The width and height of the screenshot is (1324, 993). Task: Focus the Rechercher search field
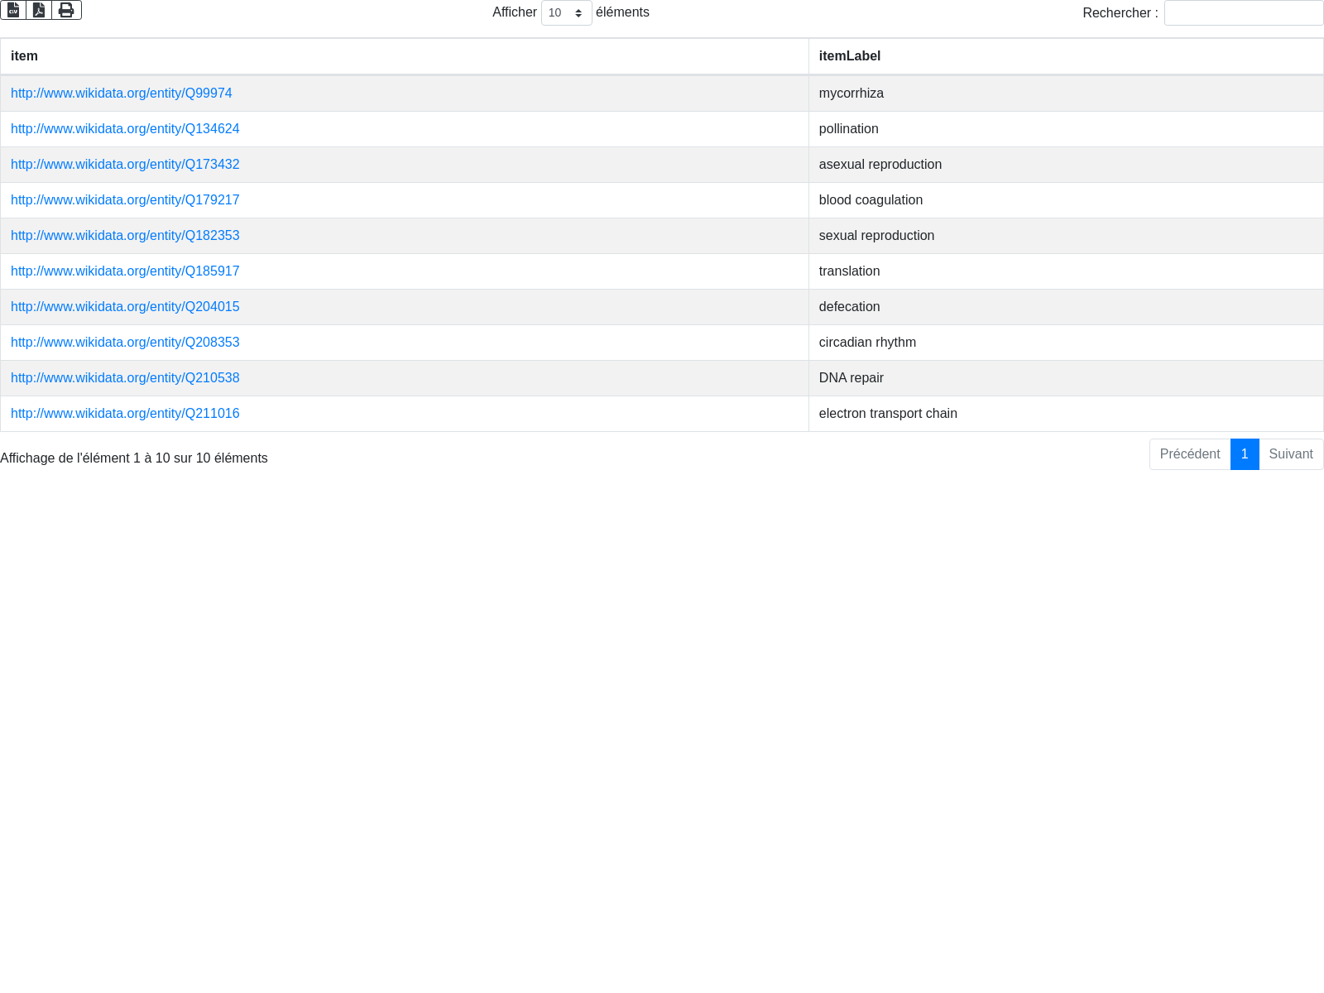(x=1243, y=13)
